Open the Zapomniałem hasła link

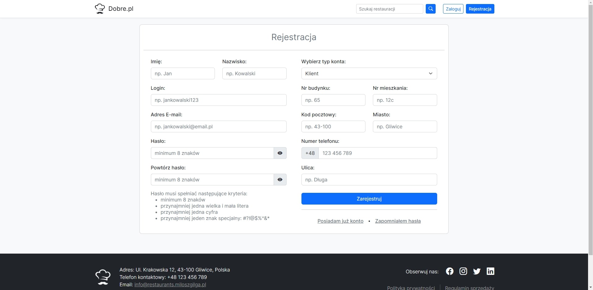pyautogui.click(x=398, y=221)
